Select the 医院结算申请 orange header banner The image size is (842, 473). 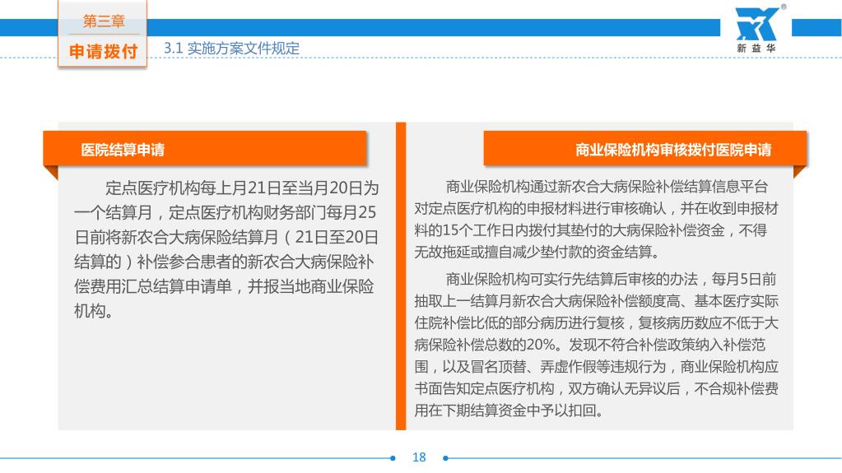tap(205, 149)
